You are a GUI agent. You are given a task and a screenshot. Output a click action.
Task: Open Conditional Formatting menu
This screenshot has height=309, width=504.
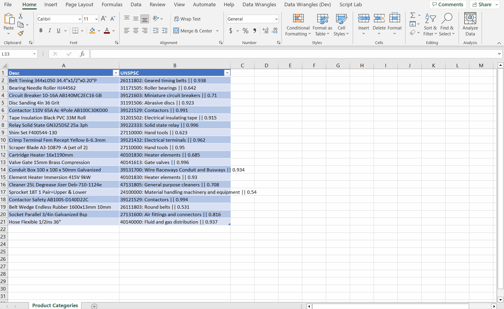pyautogui.click(x=298, y=24)
